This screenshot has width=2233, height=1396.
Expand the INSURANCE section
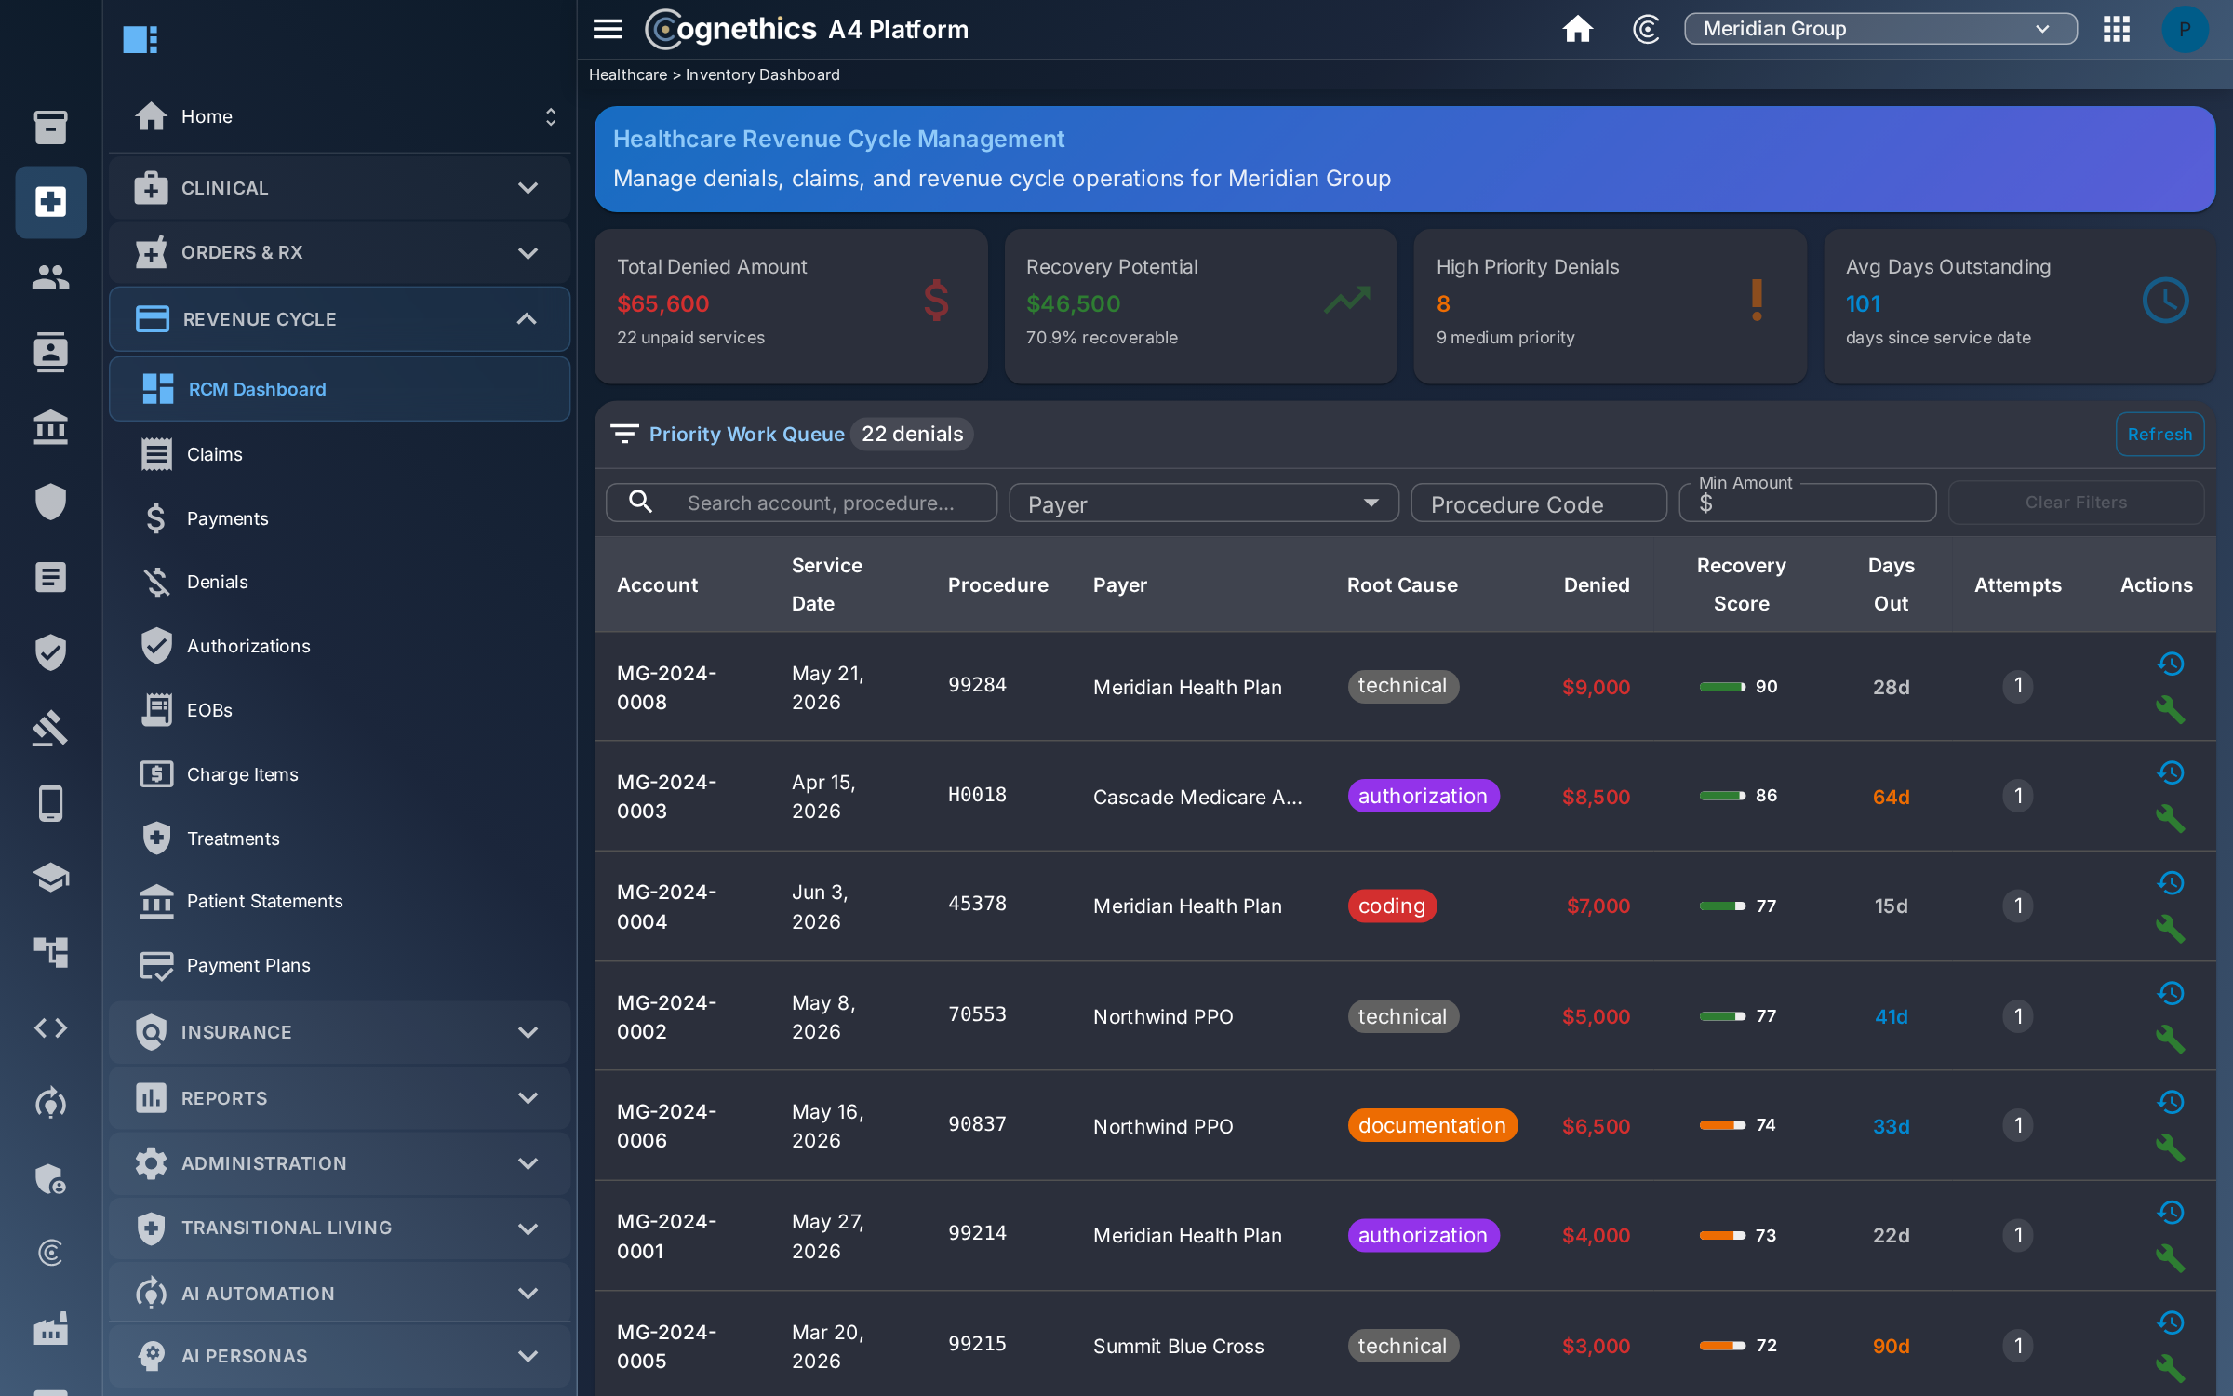pos(340,1032)
